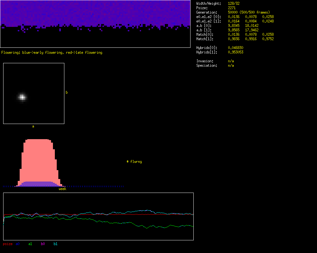Select the blue a0 legend label
The height and width of the screenshot is (253, 317).
click(18, 244)
